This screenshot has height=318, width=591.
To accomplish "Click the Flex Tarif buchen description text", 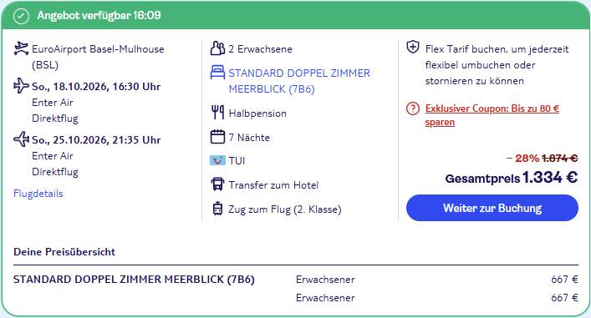I will pos(497,65).
